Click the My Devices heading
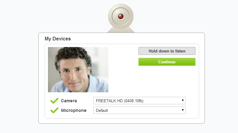The image size is (238, 133). click(58, 39)
